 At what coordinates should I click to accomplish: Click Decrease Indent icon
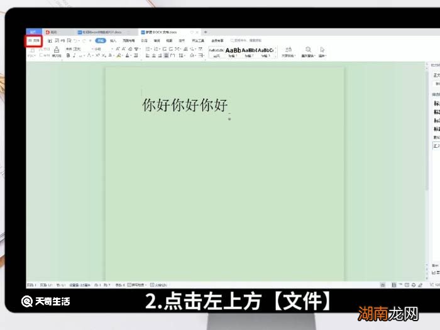[165, 49]
